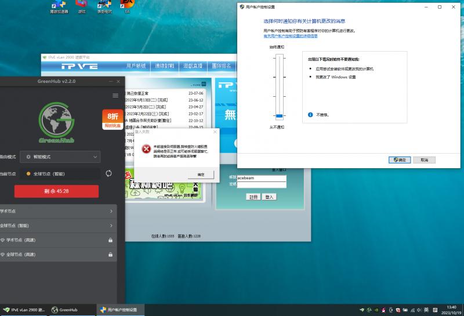Click the GreenHub globe logo
Screen dimensions: 464x316
tap(56, 121)
